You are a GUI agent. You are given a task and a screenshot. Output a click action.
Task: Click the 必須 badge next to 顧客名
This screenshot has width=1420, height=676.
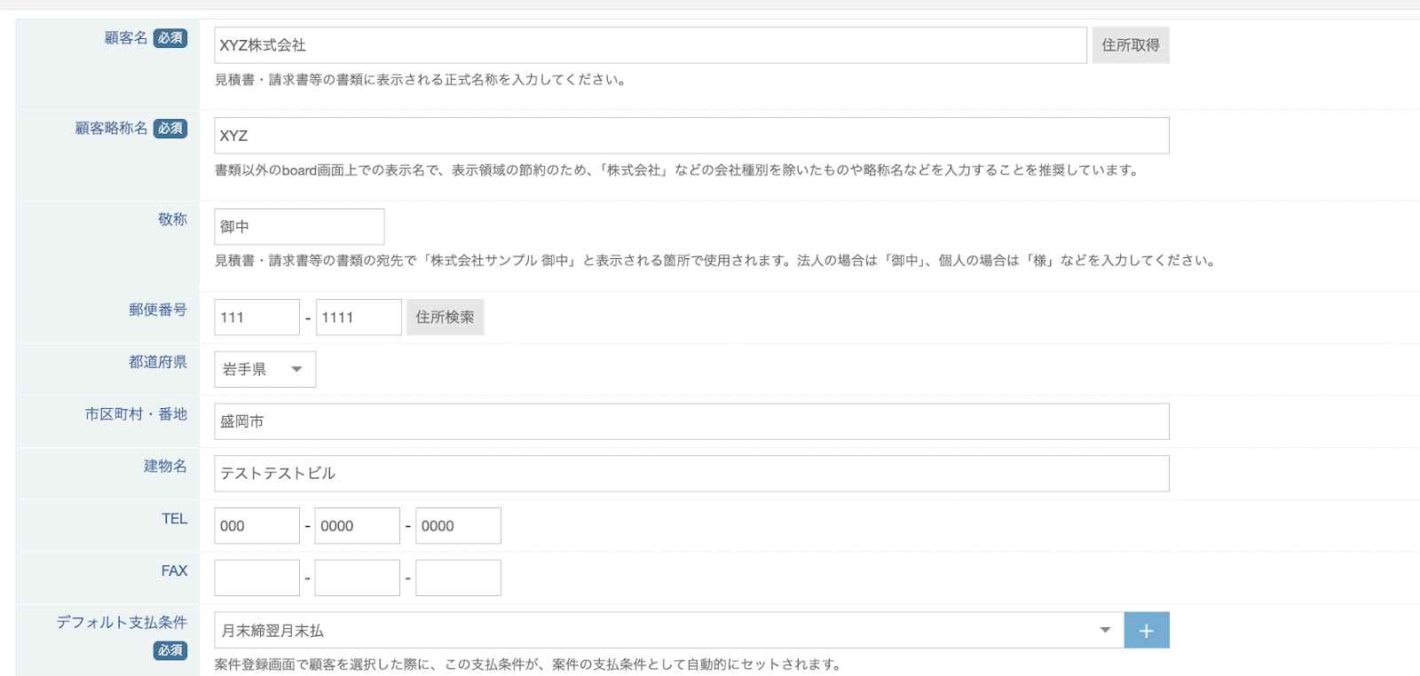coord(170,38)
